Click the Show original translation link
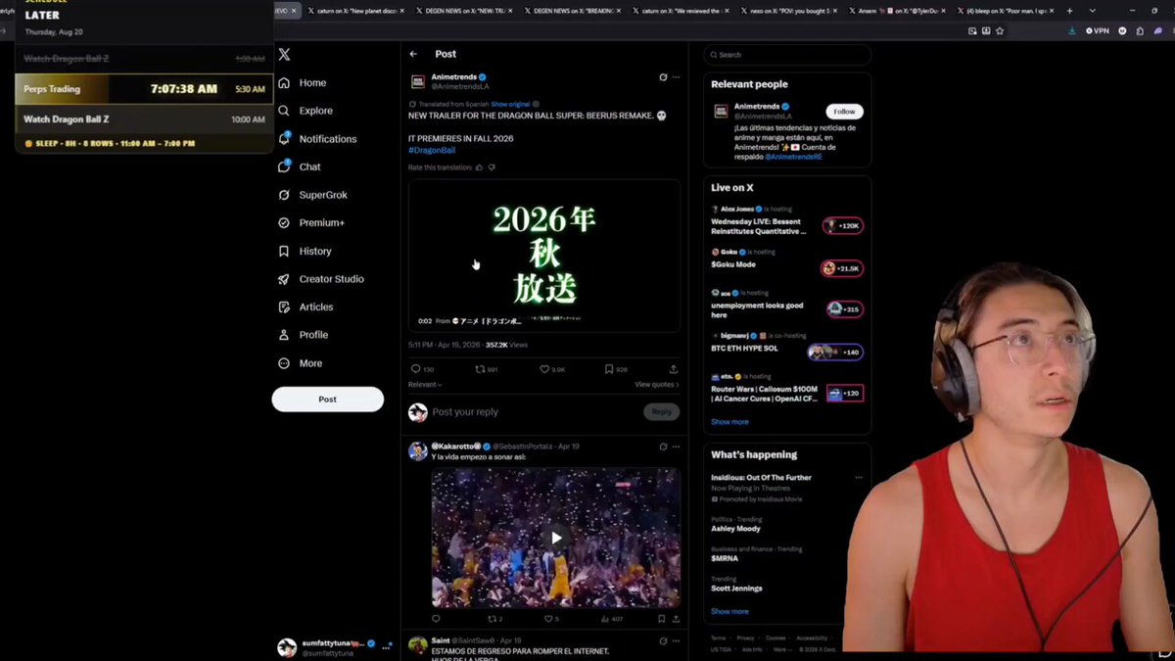 tap(509, 104)
